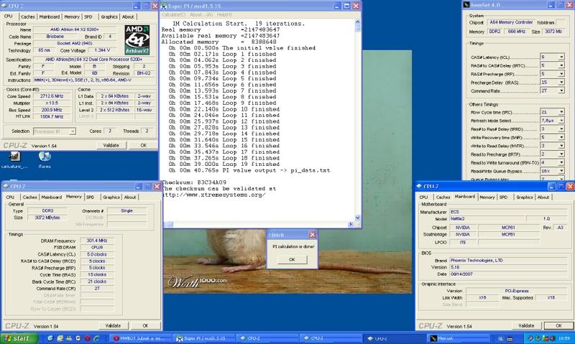Click the xtremesystems.org URL in Super PI

pyautogui.click(x=213, y=195)
